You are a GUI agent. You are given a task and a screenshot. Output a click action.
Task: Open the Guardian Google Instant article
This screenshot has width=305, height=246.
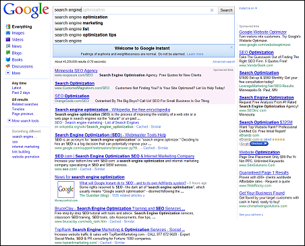[x=133, y=183]
